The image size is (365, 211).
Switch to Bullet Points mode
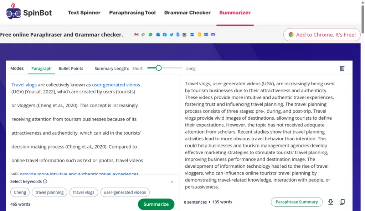[71, 69]
